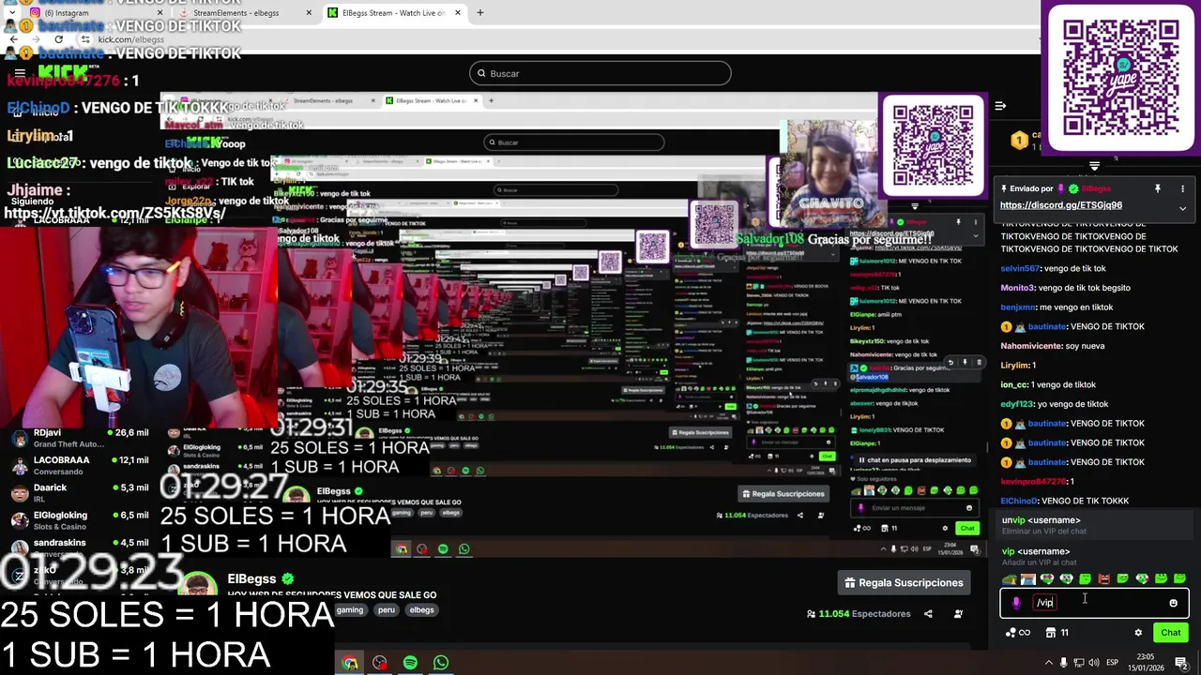The image size is (1201, 675).
Task: Click the user icon beside share
Action: coord(958,614)
